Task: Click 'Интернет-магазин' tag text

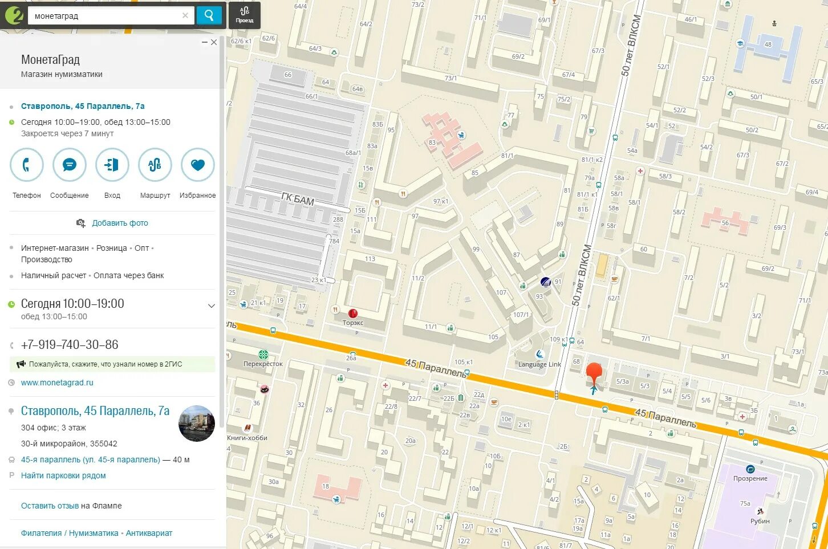Action: (x=55, y=248)
